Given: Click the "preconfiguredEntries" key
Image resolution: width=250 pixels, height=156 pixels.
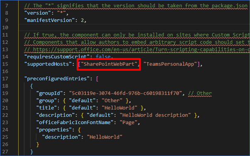Looking at the screenshot, I should [x=57, y=79].
